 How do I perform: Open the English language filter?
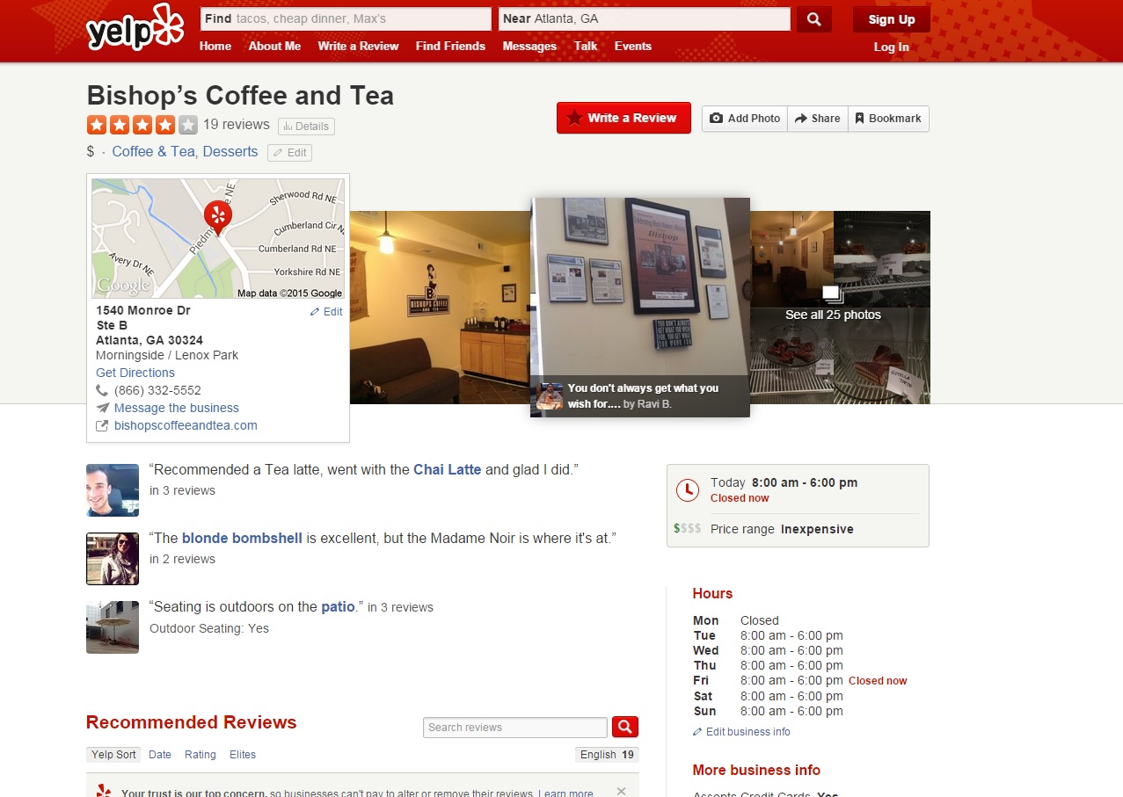point(607,755)
